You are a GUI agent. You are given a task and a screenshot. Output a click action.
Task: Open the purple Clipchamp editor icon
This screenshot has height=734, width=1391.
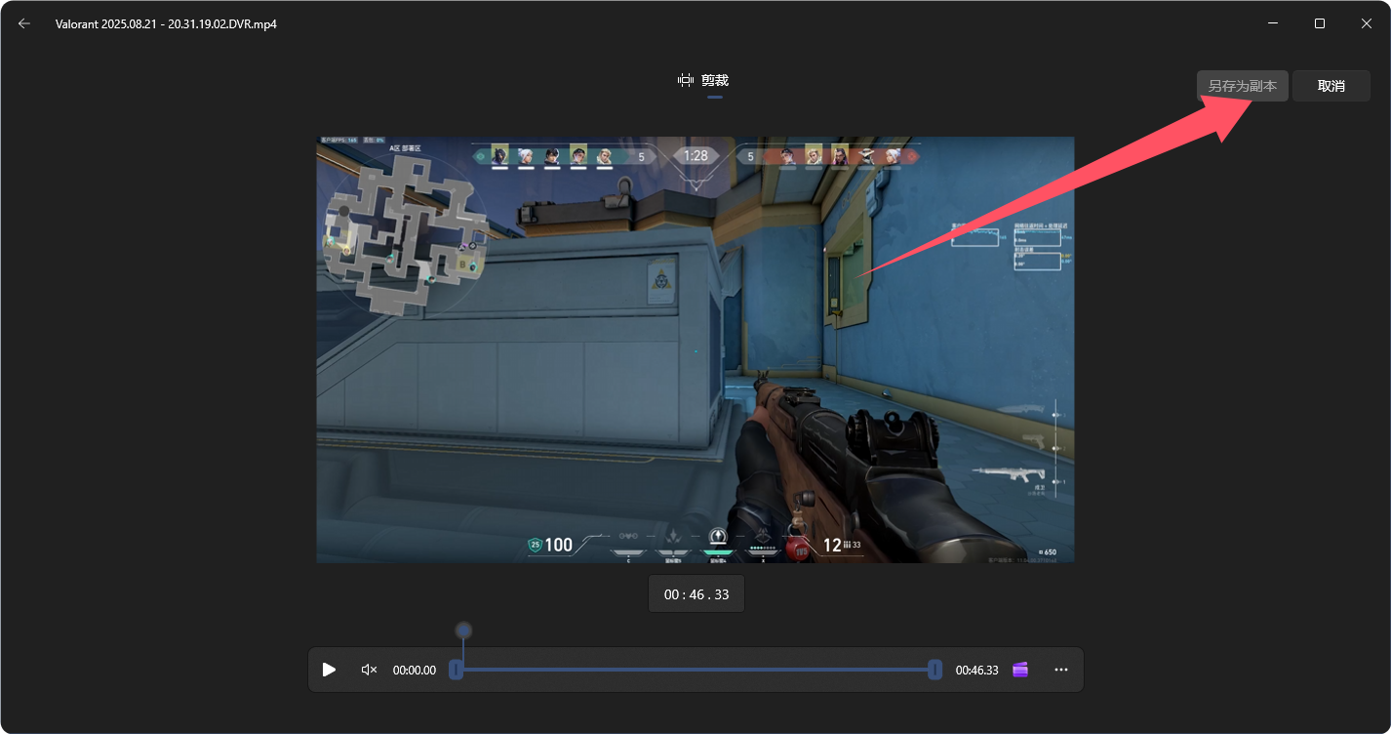(x=1020, y=670)
